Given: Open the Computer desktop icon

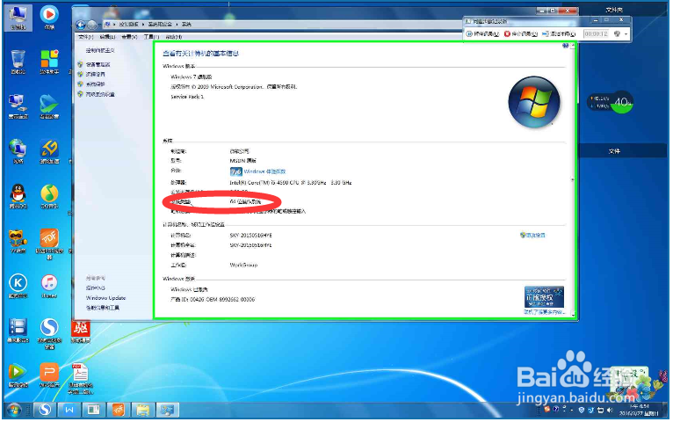Looking at the screenshot, I should [18, 18].
